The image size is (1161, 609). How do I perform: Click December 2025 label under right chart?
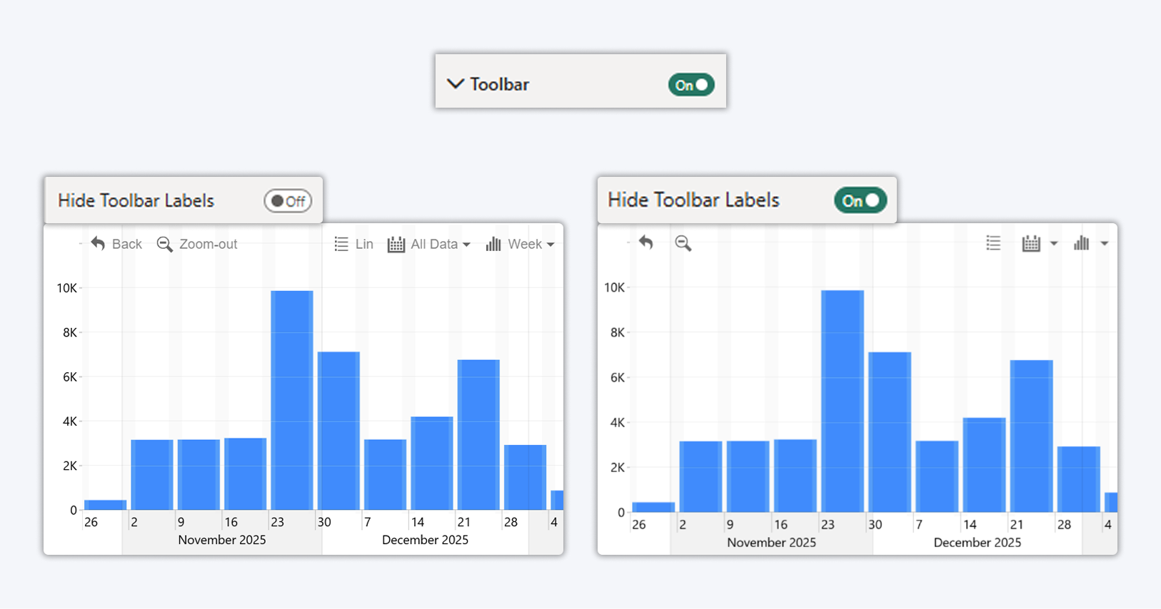pos(977,543)
